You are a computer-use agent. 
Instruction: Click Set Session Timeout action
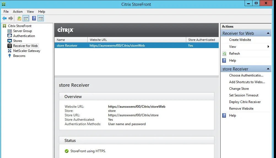(x=244, y=95)
